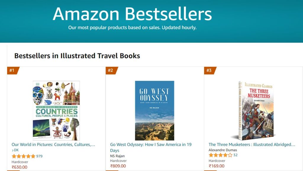Click the star rating for Our World in Pictures
Image resolution: width=303 pixels, height=171 pixels.
click(23, 156)
